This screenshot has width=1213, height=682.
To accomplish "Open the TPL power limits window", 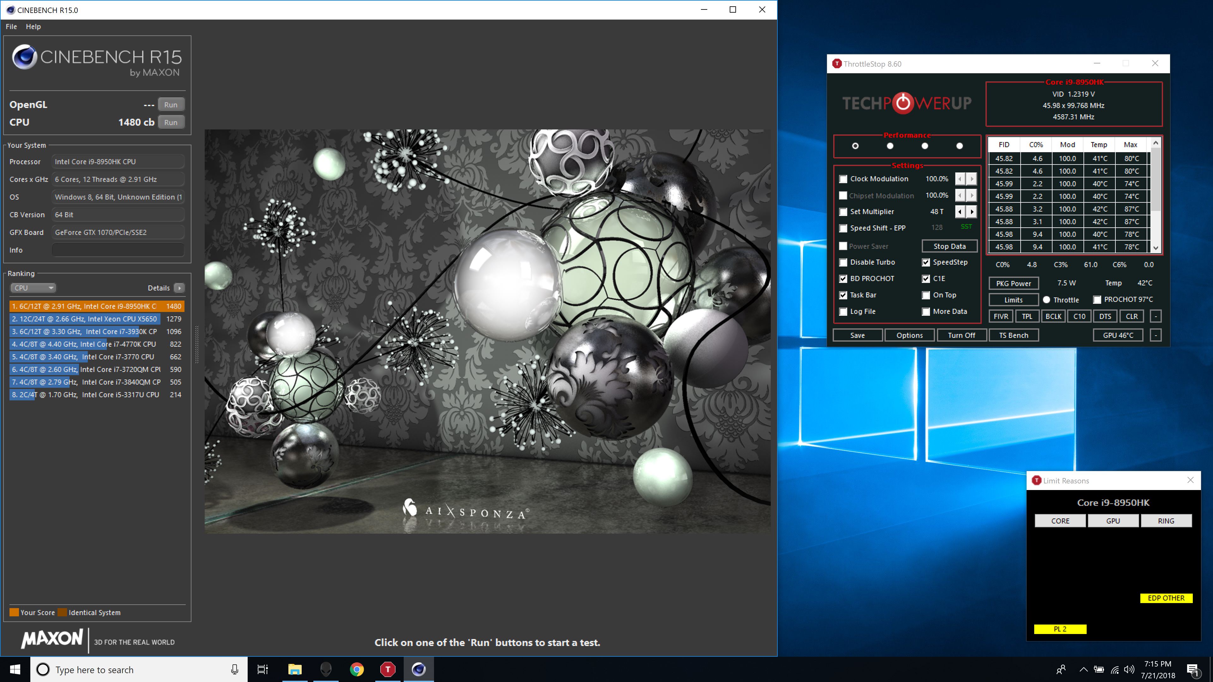I will (1027, 316).
